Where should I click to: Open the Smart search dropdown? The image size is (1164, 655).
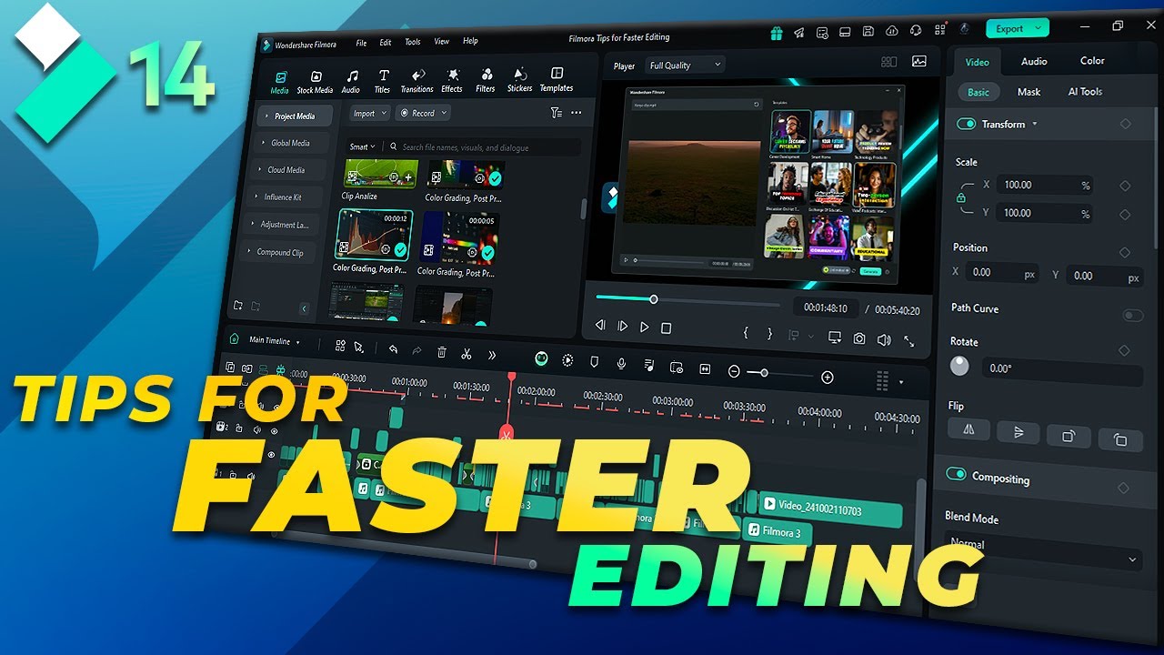(362, 146)
